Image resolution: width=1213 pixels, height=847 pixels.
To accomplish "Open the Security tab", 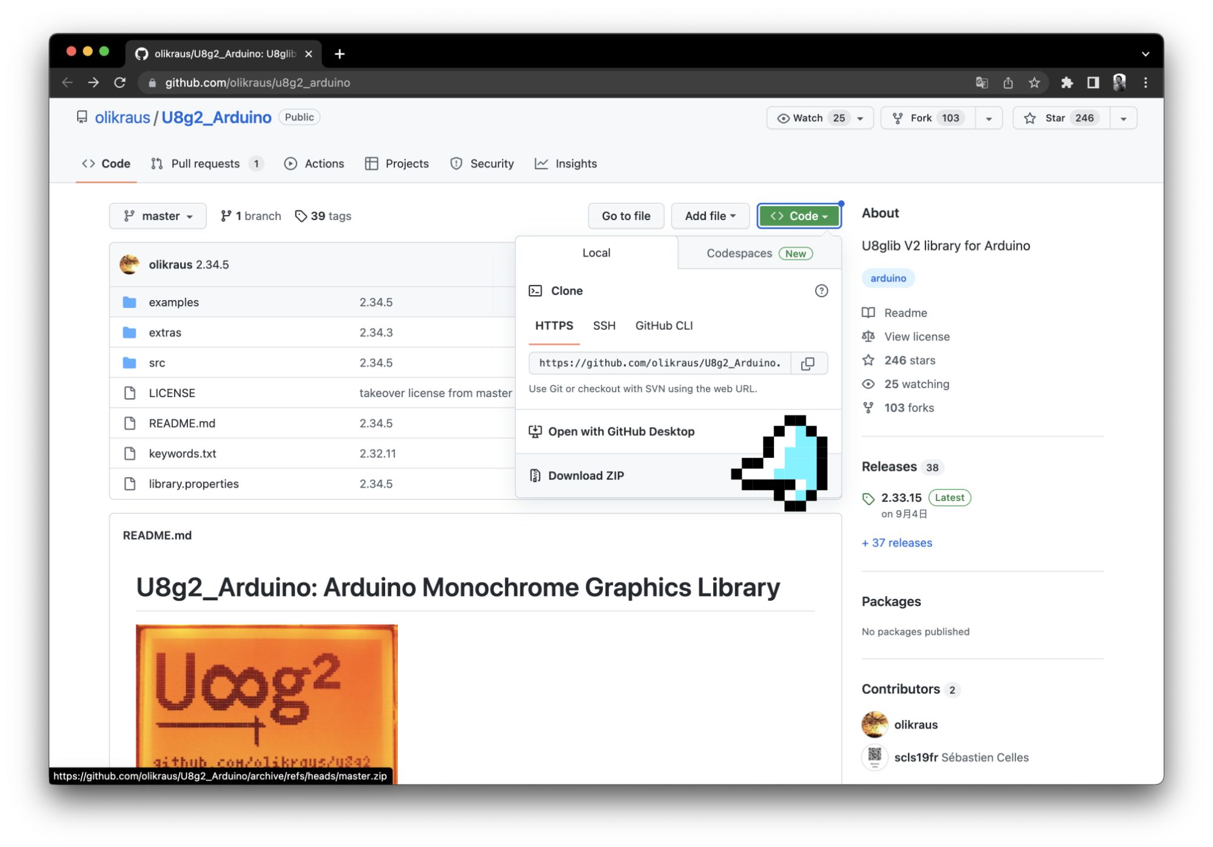I will point(482,164).
